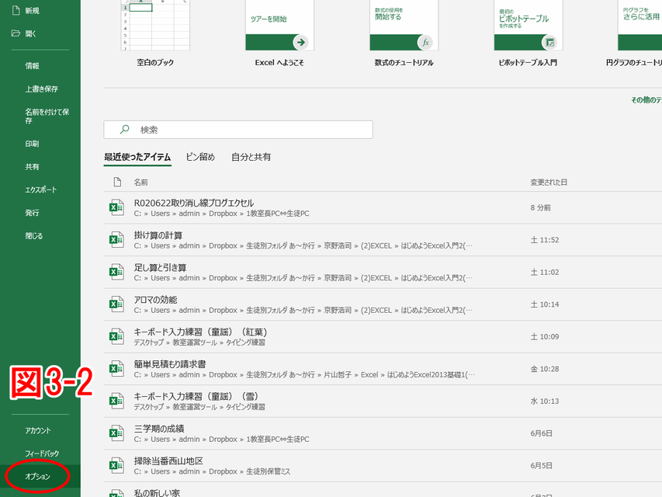Click Excel icon for R020622取り消し線ブログエクセル
662x497 pixels.
pyautogui.click(x=116, y=207)
